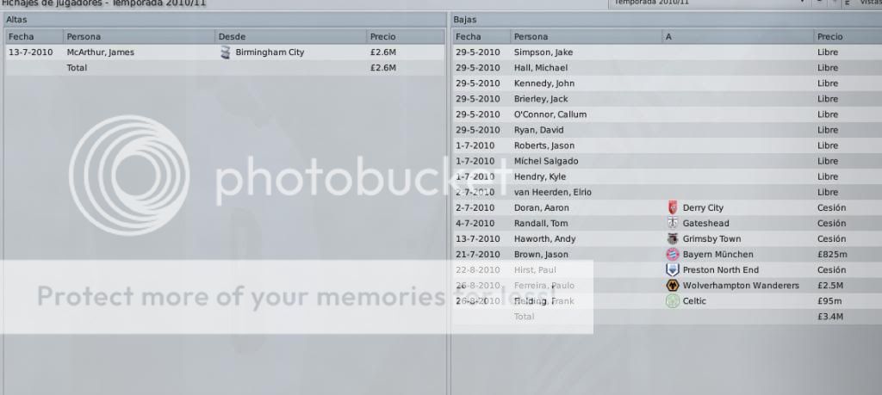This screenshot has width=882, height=395.
Task: Open Simpson, Jake player link
Action: coord(543,52)
